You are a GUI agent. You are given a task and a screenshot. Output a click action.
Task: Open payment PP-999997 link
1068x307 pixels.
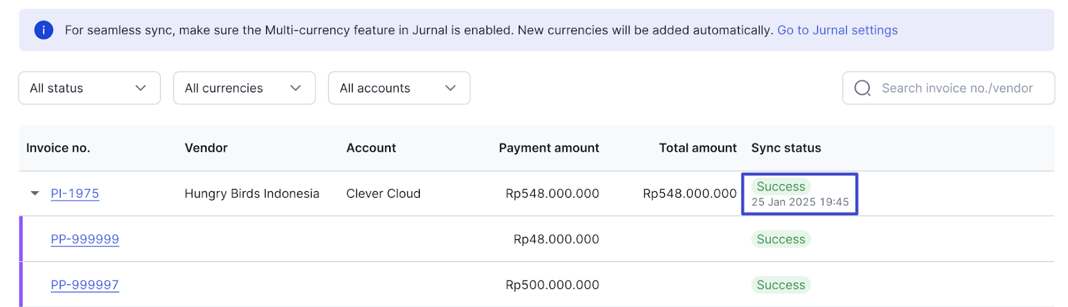tap(85, 285)
